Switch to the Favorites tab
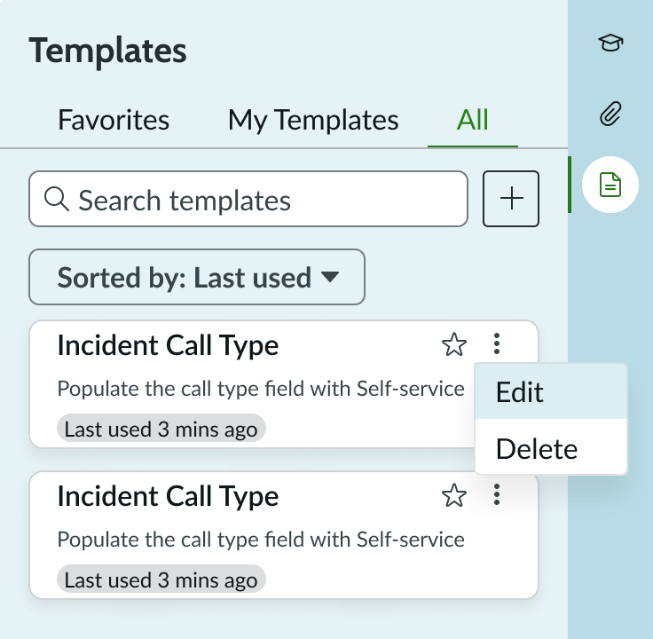653x639 pixels. click(114, 120)
